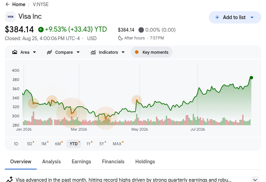This screenshot has width=266, height=182.
Task: Click the Area chart type icon
Action: tap(15, 52)
